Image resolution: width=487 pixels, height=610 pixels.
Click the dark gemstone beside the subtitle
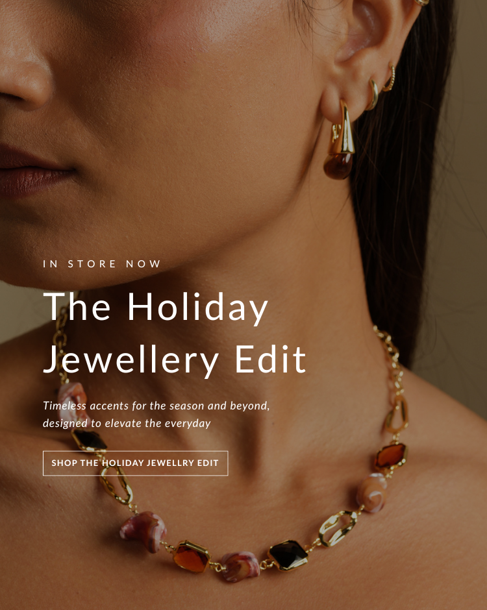click(x=89, y=441)
